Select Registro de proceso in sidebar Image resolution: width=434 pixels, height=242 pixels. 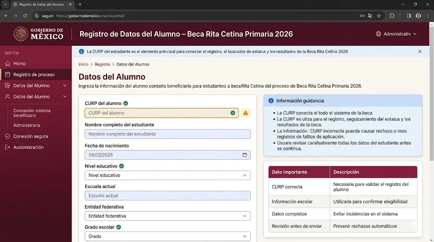pos(36,74)
